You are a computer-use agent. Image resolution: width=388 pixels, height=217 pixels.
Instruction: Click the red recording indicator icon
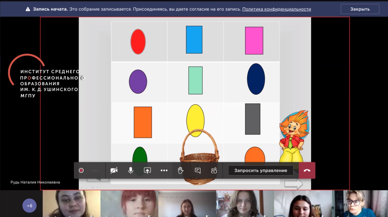81,170
